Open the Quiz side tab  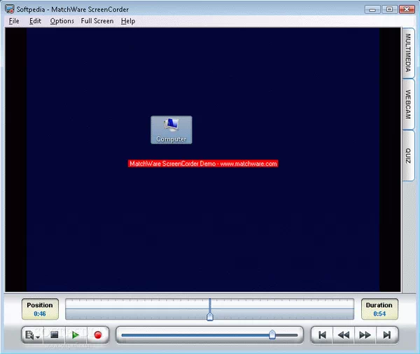click(x=409, y=156)
